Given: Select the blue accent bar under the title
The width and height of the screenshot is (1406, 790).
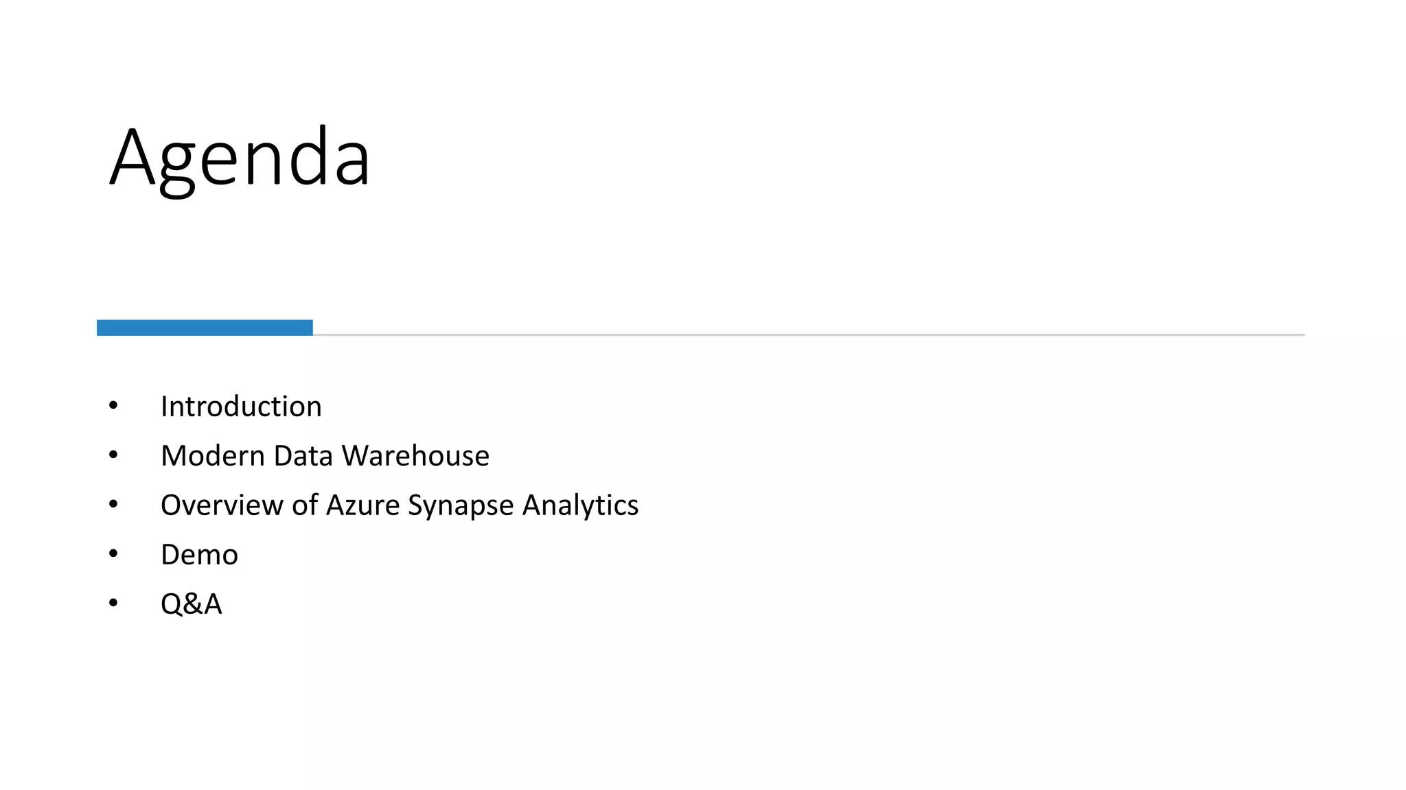Looking at the screenshot, I should pyautogui.click(x=205, y=328).
